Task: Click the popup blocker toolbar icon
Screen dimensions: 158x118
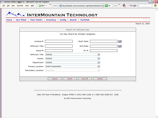Action: coord(124,6)
